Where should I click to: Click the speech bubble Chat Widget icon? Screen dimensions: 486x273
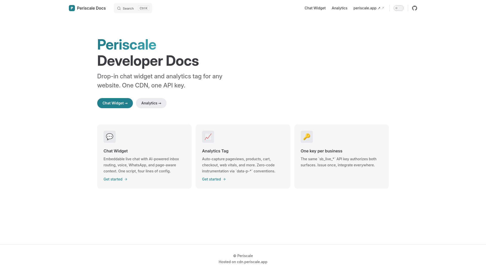[110, 137]
